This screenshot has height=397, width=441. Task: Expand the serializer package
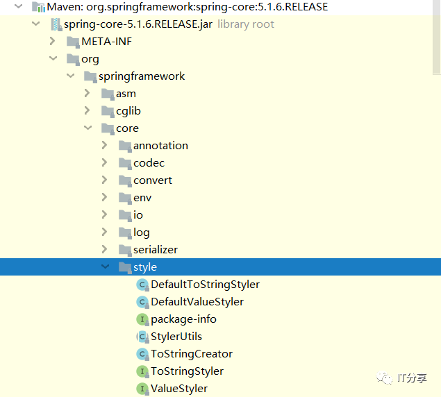pos(104,249)
